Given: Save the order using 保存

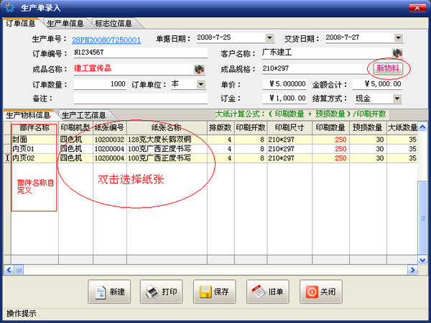Looking at the screenshot, I should point(215,292).
